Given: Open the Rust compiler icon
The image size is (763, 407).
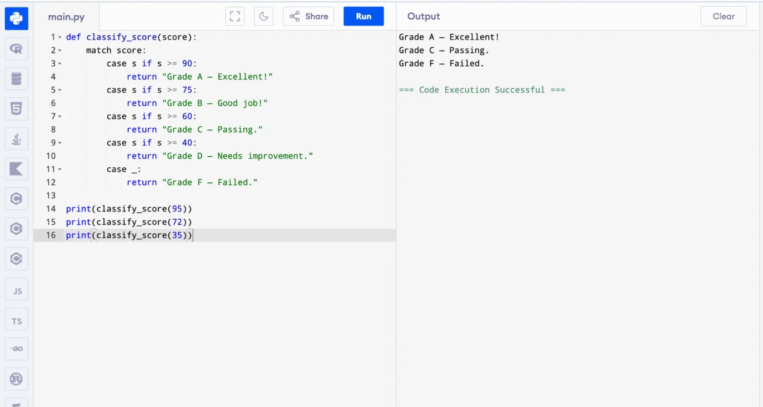Looking at the screenshot, I should click(x=16, y=379).
